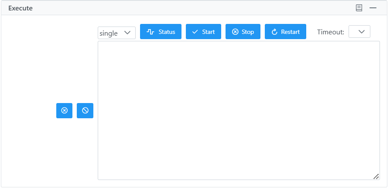Open the Timeout dropdown
Image resolution: width=390 pixels, height=190 pixels.
tap(359, 31)
